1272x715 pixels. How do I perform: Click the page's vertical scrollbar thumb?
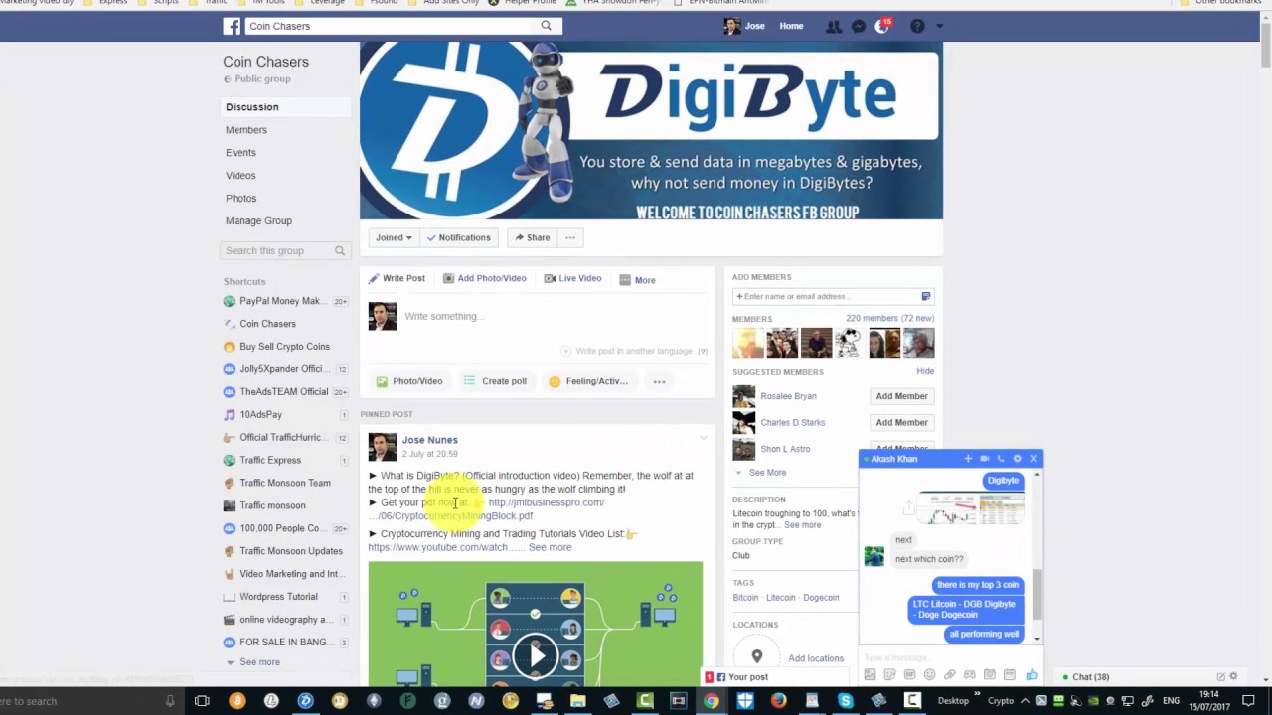pos(1265,45)
